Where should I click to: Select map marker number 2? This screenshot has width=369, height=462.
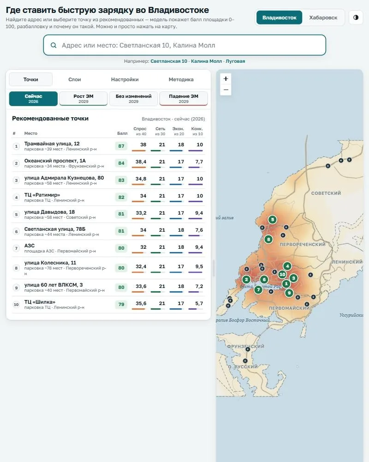[x=246, y=279]
